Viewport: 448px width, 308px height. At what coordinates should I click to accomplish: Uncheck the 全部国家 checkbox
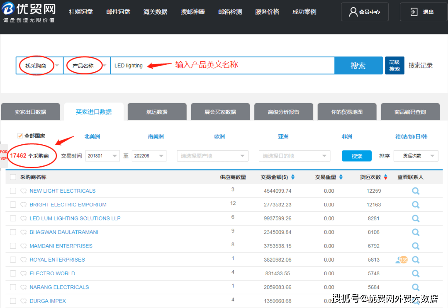point(20,136)
